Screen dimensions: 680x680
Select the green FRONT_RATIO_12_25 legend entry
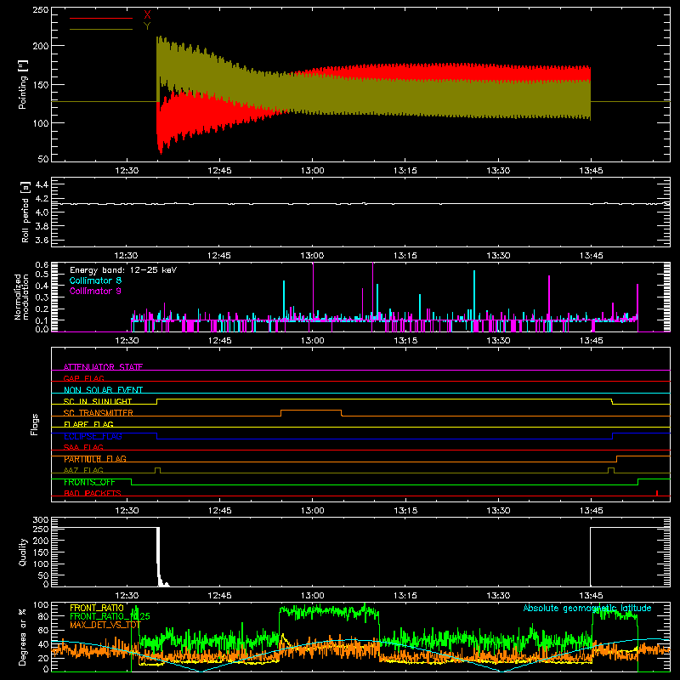pyautogui.click(x=110, y=616)
